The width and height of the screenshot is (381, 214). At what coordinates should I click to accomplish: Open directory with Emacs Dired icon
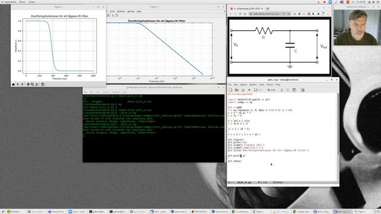point(243,90)
